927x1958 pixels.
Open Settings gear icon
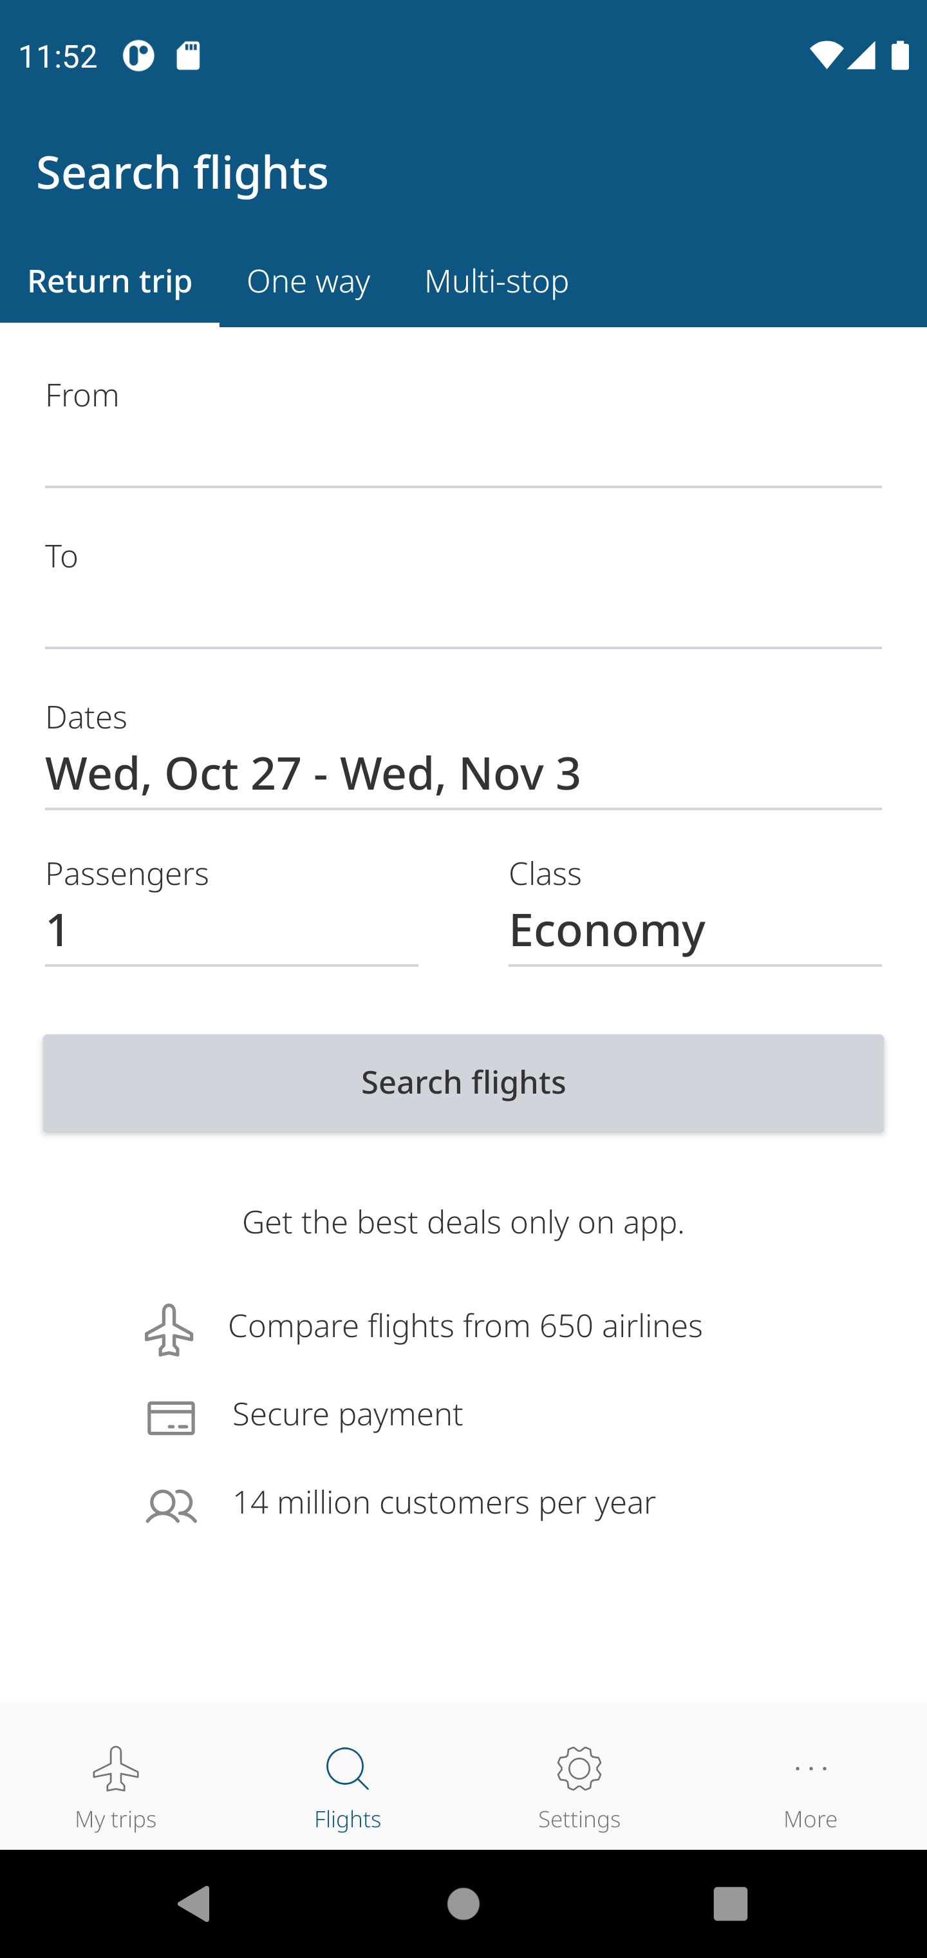[579, 1768]
